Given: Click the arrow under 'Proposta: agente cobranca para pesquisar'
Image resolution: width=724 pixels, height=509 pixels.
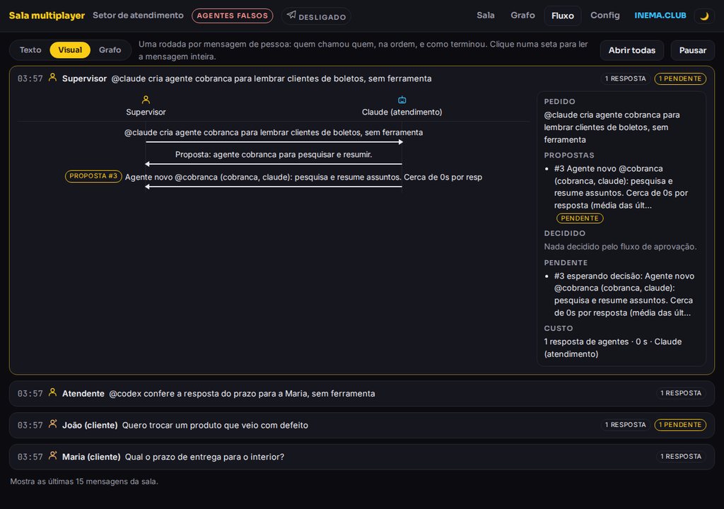Looking at the screenshot, I should [274, 164].
